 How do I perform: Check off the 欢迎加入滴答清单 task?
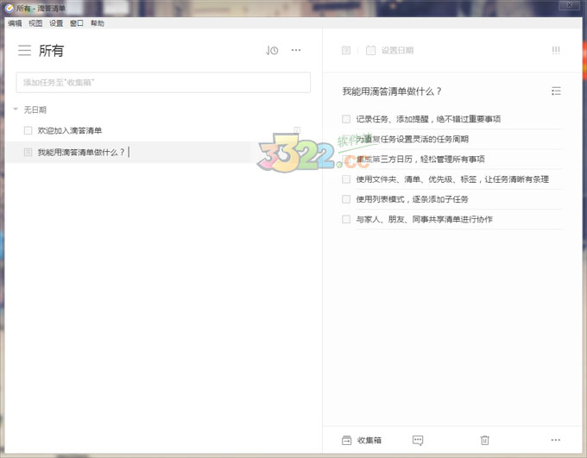28,130
